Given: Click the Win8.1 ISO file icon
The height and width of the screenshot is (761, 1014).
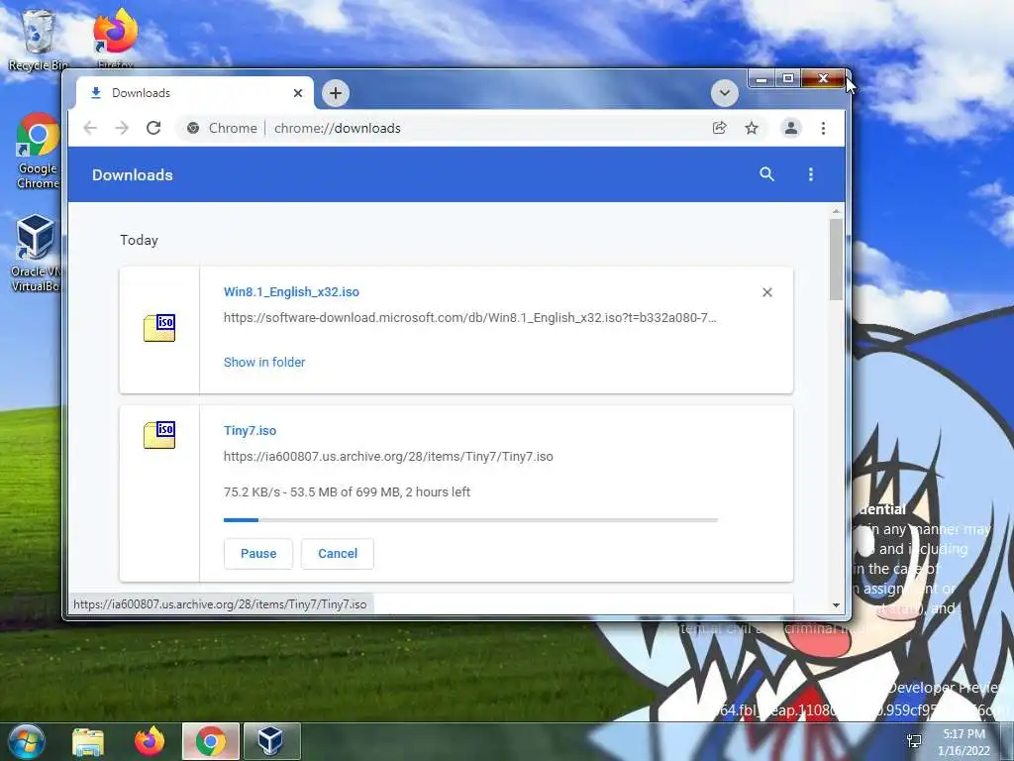Looking at the screenshot, I should 159,327.
